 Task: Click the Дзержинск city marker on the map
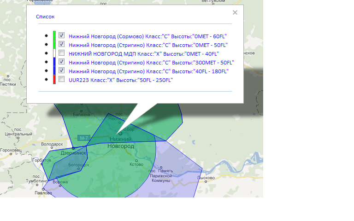[x=73, y=148]
